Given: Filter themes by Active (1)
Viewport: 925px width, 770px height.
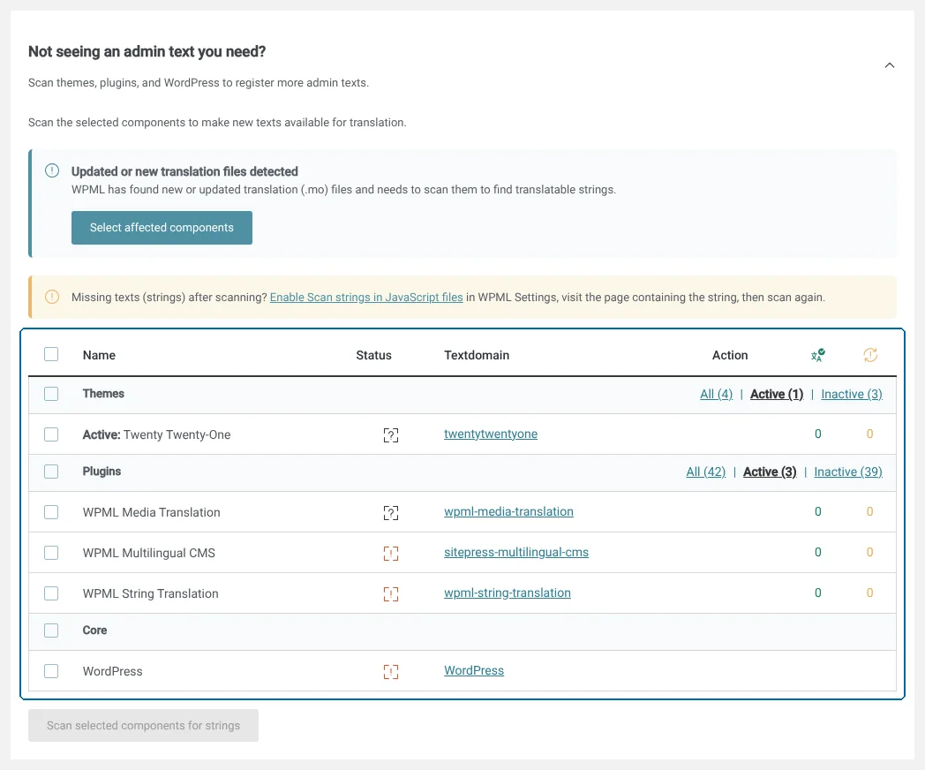Looking at the screenshot, I should (x=777, y=394).
